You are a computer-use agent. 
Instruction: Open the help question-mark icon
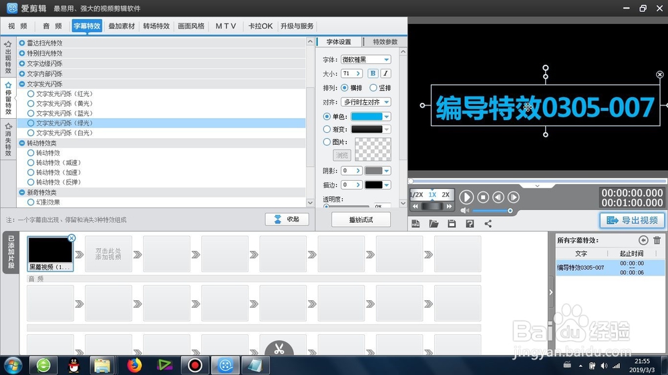point(470,224)
